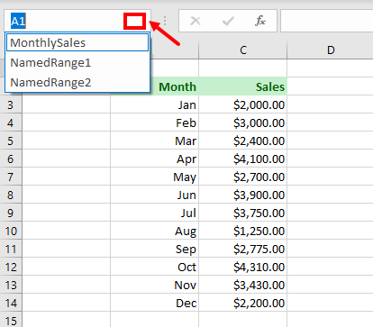The image size is (373, 327).
Task: Select the $2,775.00 sales cell
Action: tap(243, 249)
